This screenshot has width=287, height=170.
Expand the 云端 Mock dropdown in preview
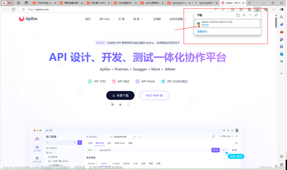click(225, 136)
